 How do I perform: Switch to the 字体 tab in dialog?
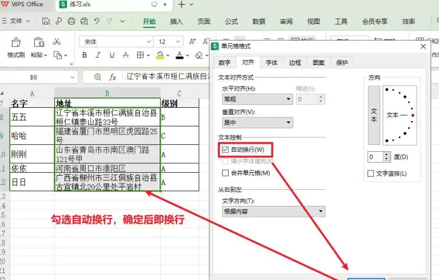tap(272, 63)
